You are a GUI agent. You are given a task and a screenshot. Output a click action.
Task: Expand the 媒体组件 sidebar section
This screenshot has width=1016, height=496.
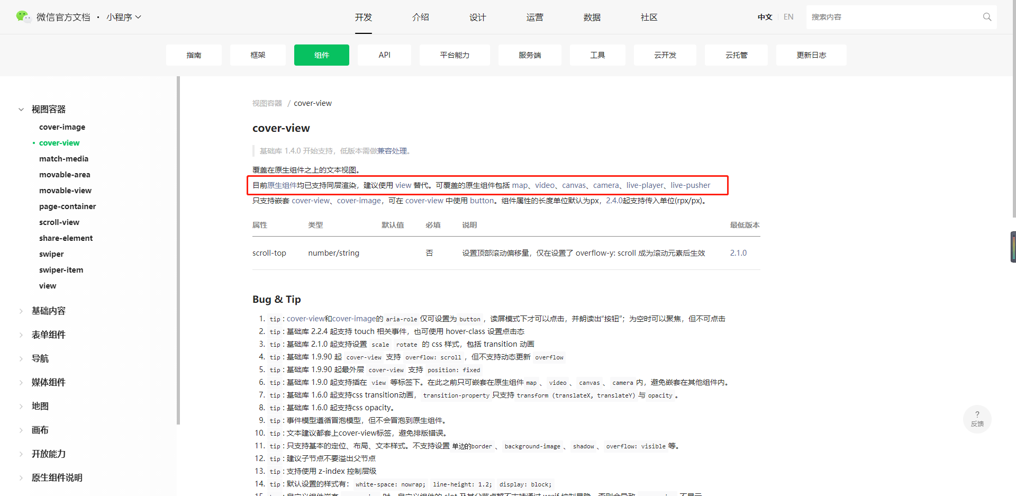pyautogui.click(x=21, y=382)
